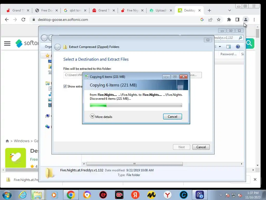Viewport: 266px width, 200px height.
Task: Open Windows Start button
Action: click(7, 195)
